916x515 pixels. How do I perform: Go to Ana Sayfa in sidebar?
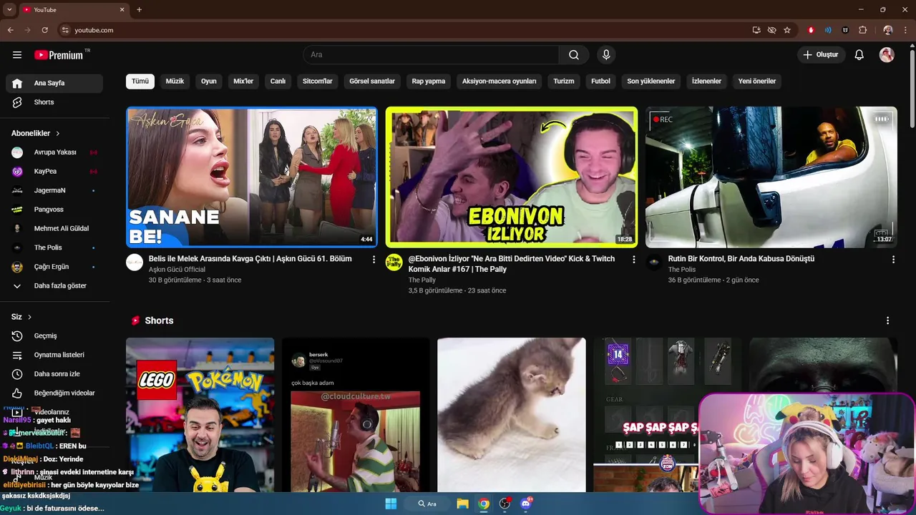(54, 83)
